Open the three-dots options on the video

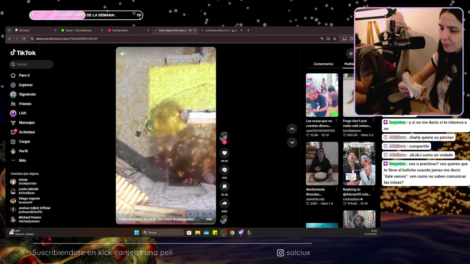coord(209,54)
